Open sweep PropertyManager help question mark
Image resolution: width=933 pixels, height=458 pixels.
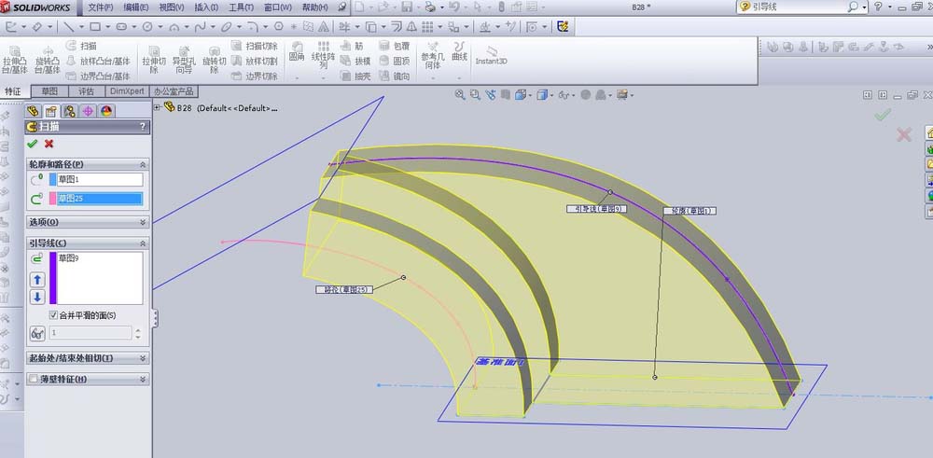pyautogui.click(x=142, y=127)
